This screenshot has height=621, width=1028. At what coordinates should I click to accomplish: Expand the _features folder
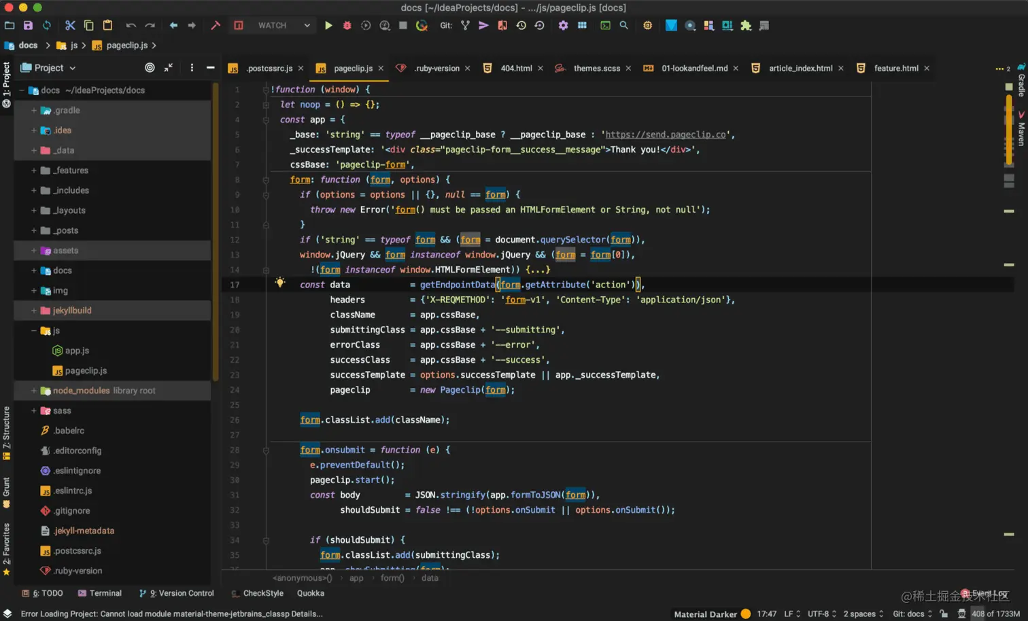click(33, 170)
